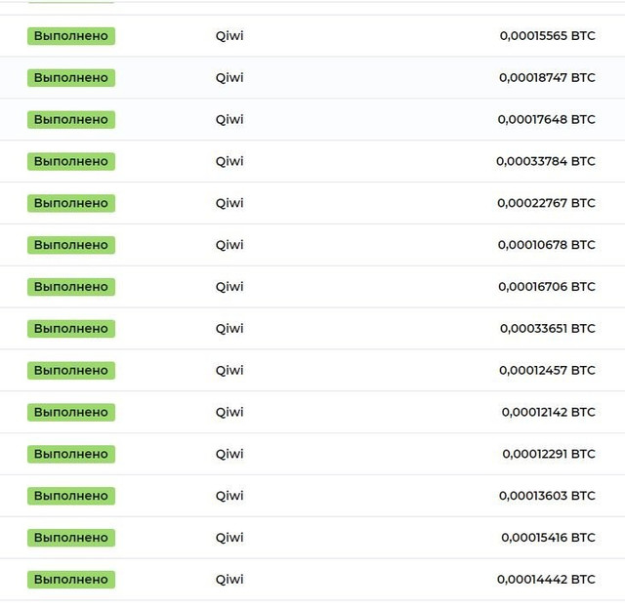Screen dimensions: 625x609
Task: Click the 0,00022767 BTC amount
Action: [x=546, y=204]
